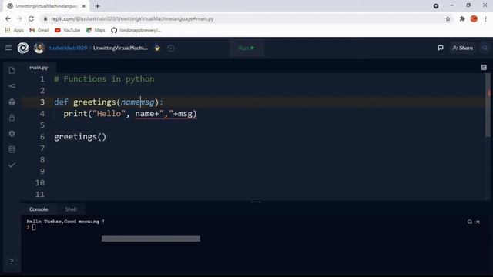Close the UnwittingVirtualMachinelanguage browser tab
Image resolution: width=493 pixels, height=277 pixels.
84,6
